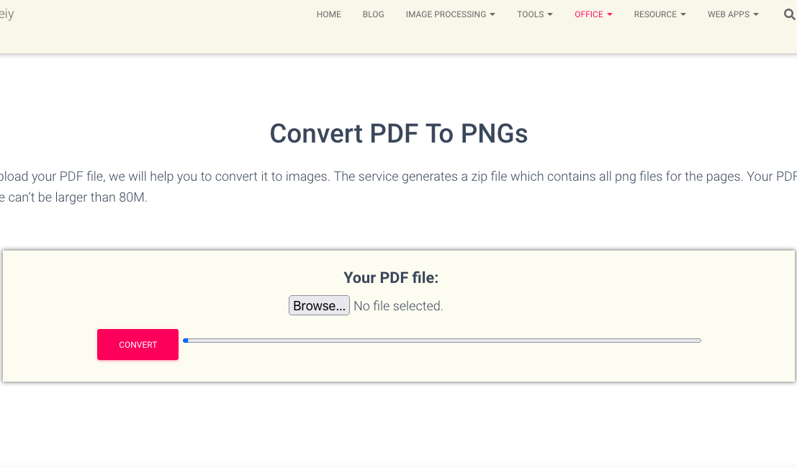Click the caret arrow beside WEB APPS
The width and height of the screenshot is (797, 468).
pyautogui.click(x=756, y=14)
